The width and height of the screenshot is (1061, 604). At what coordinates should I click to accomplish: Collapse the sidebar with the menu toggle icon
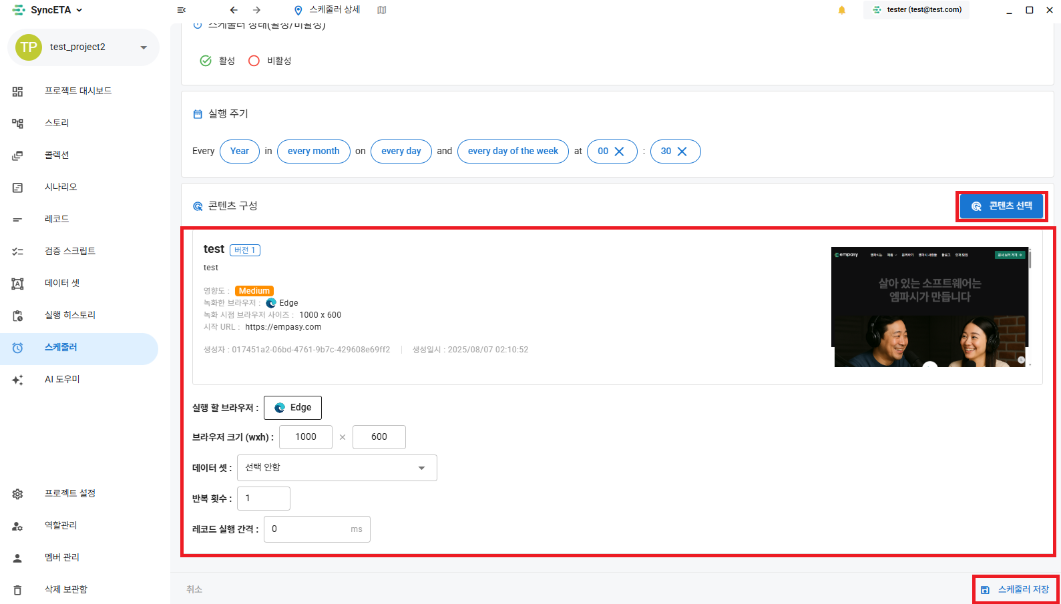click(x=181, y=10)
